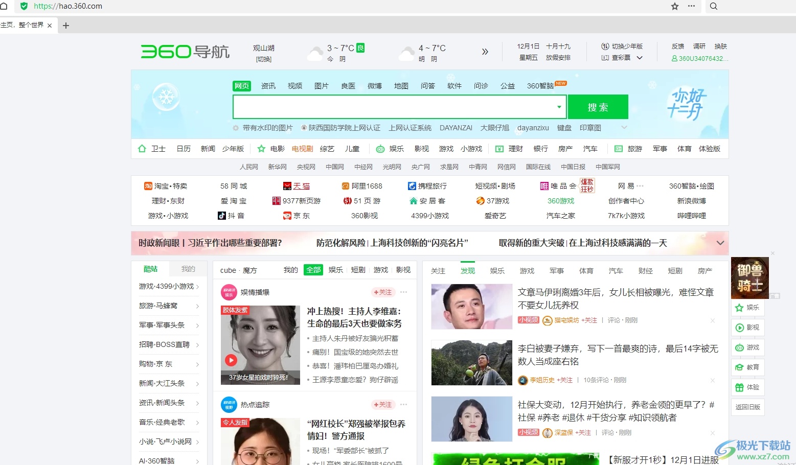Follow the 猫宅娱坊 author
796x465 pixels.
pyautogui.click(x=589, y=320)
